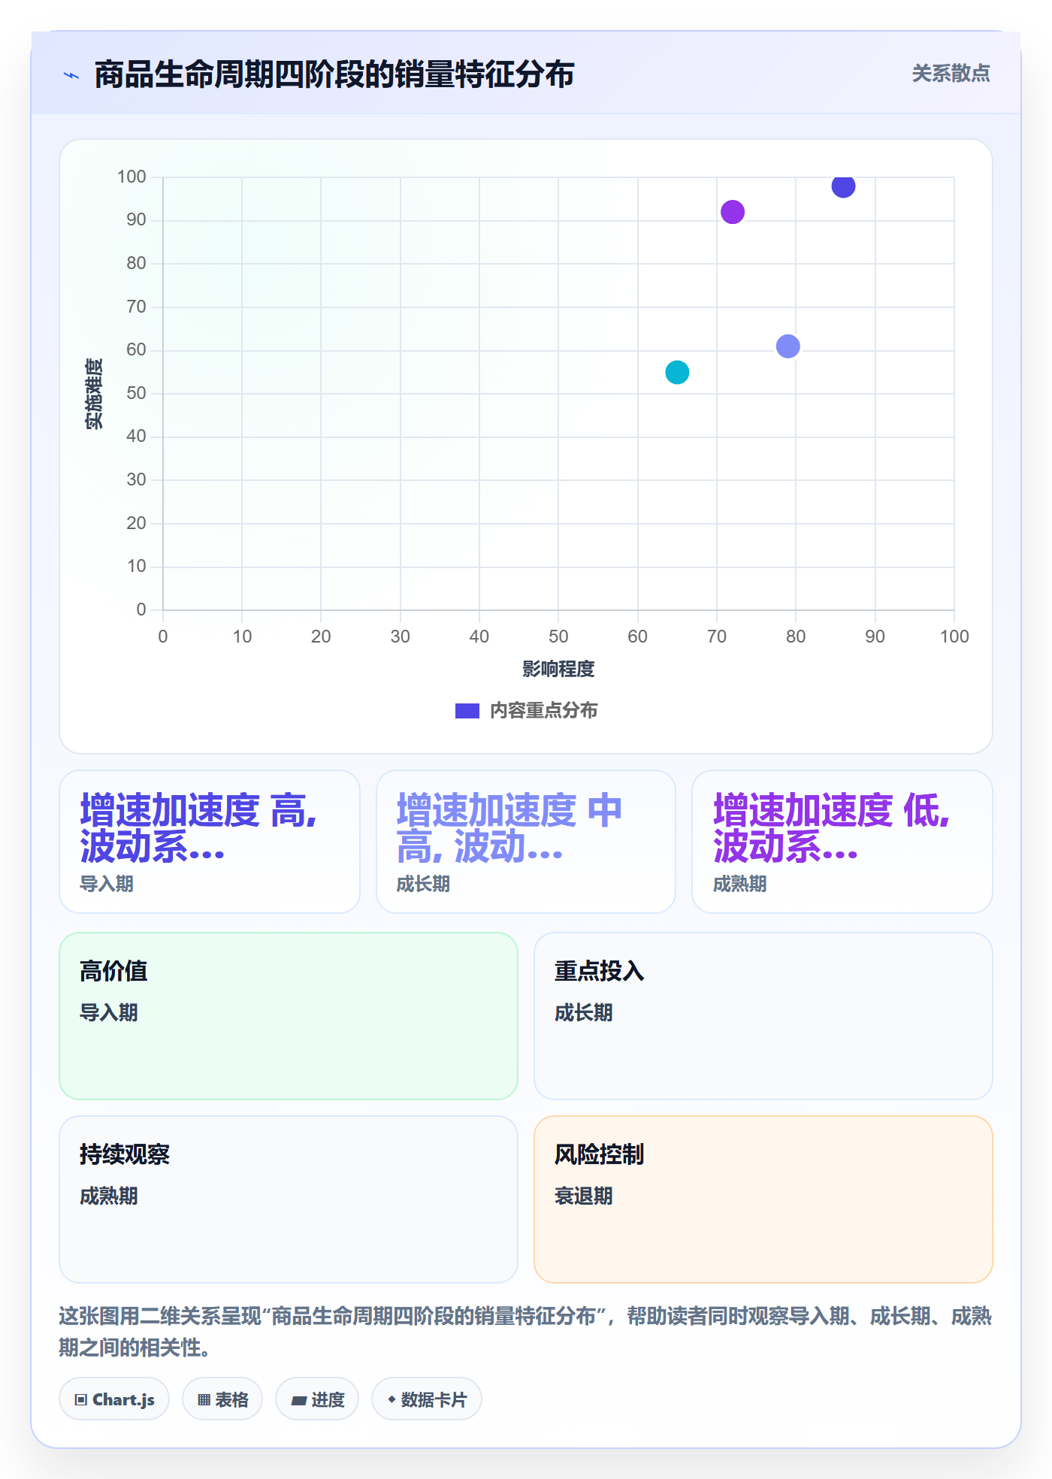Select the orange 风险控制 quadrant card
This screenshot has height=1479, width=1052.
[763, 1199]
